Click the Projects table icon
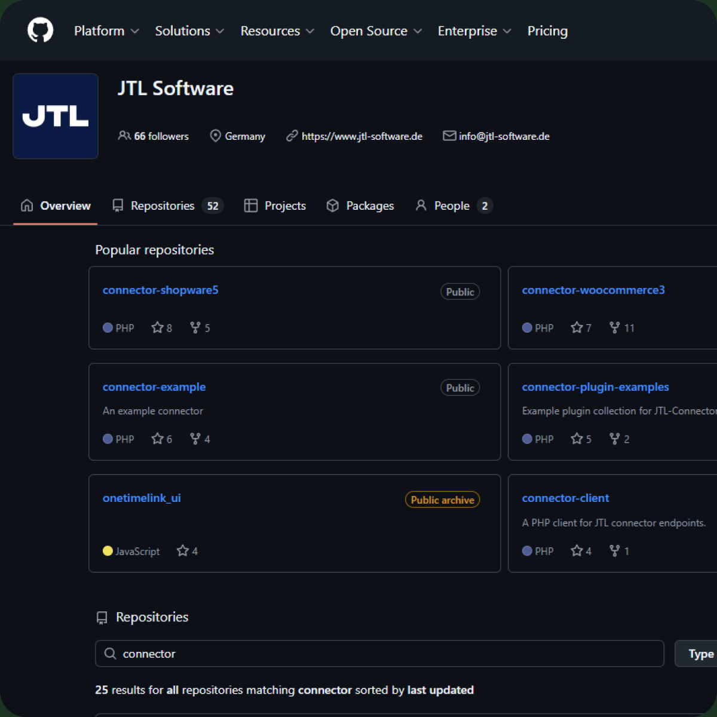Image resolution: width=717 pixels, height=717 pixels. point(251,206)
